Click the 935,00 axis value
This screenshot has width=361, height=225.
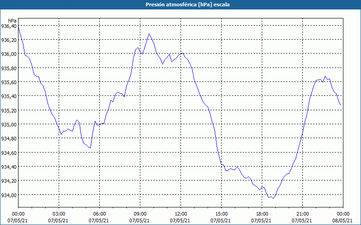pos(9,125)
